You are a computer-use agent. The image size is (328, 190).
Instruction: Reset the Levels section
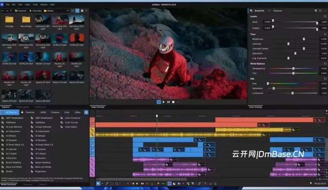(325, 16)
